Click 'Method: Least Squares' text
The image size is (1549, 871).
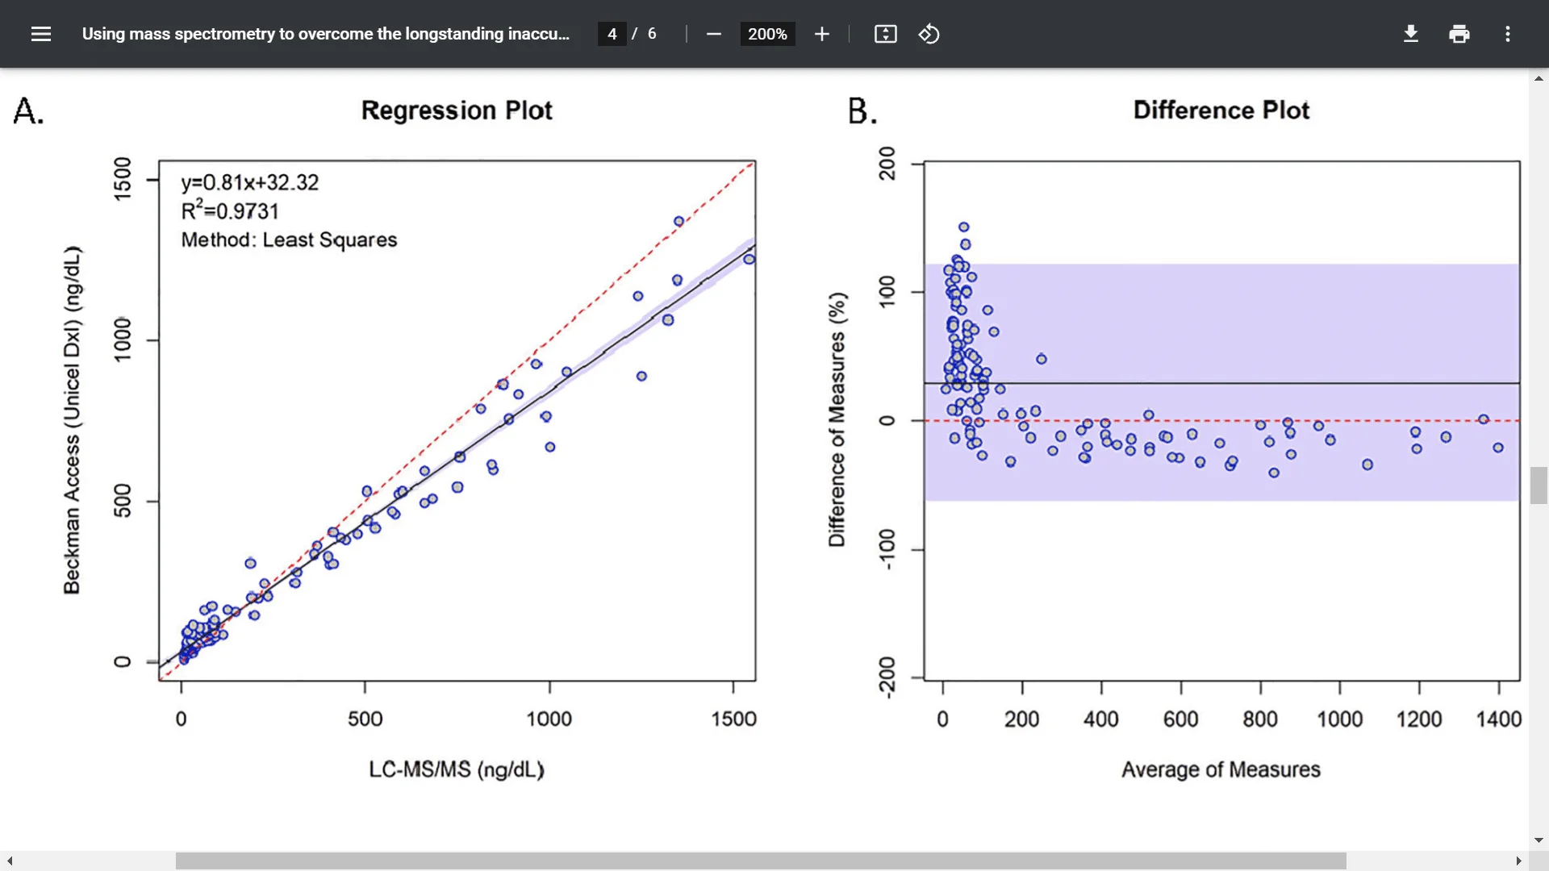click(x=289, y=240)
